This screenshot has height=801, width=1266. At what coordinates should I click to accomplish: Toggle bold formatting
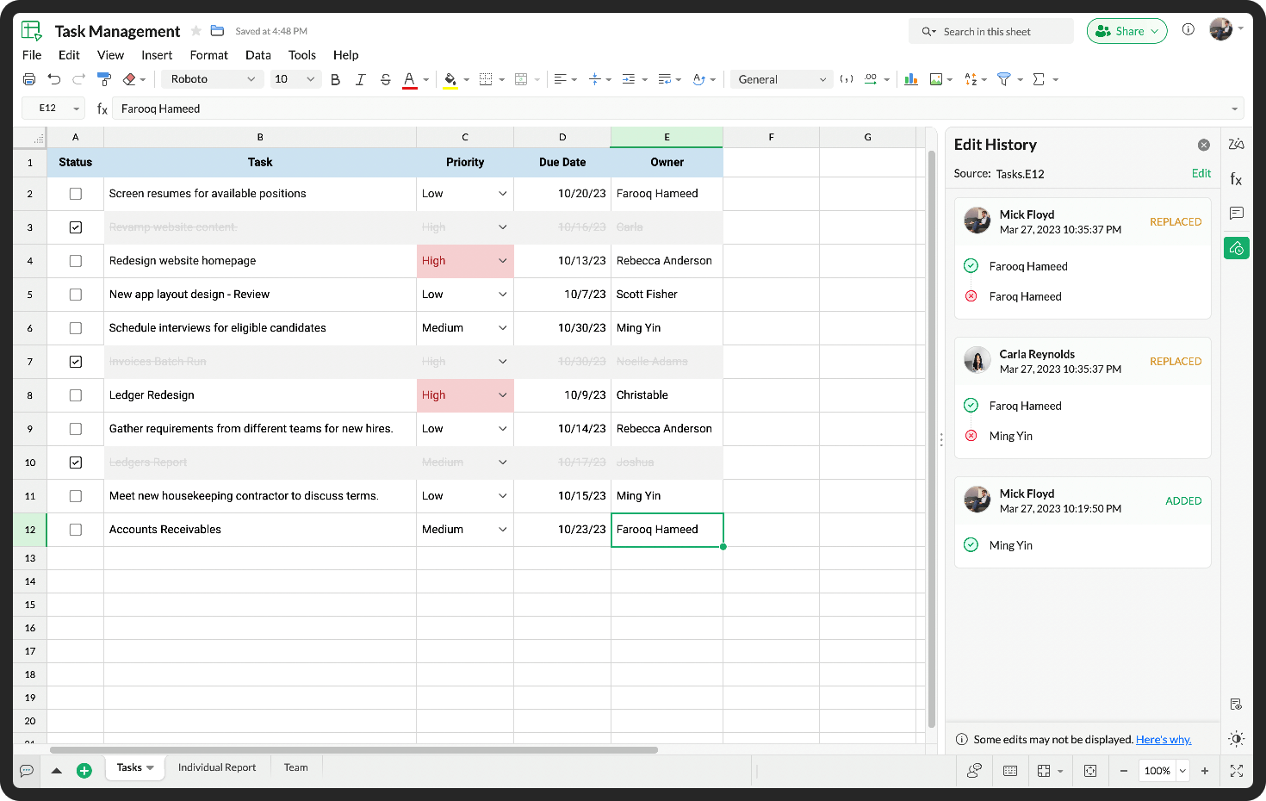point(335,79)
